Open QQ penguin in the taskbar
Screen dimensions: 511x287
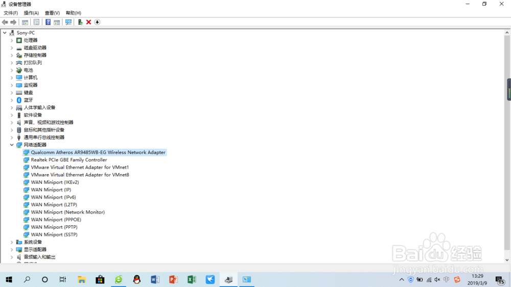tap(137, 279)
